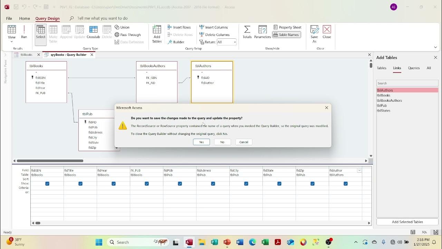Close the Query Builder from the ribbon
Viewport: 442px width, 249px height.
[327, 32]
